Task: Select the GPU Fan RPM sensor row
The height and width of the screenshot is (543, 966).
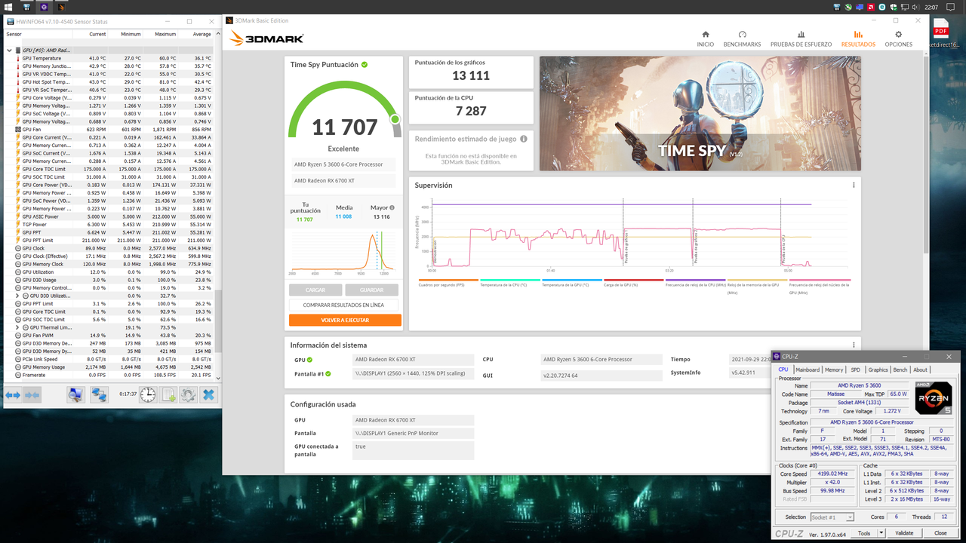Action: (109, 129)
